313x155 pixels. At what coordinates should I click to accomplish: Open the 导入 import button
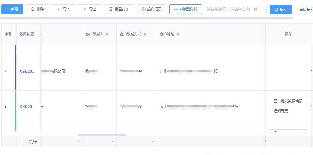tap(63, 9)
